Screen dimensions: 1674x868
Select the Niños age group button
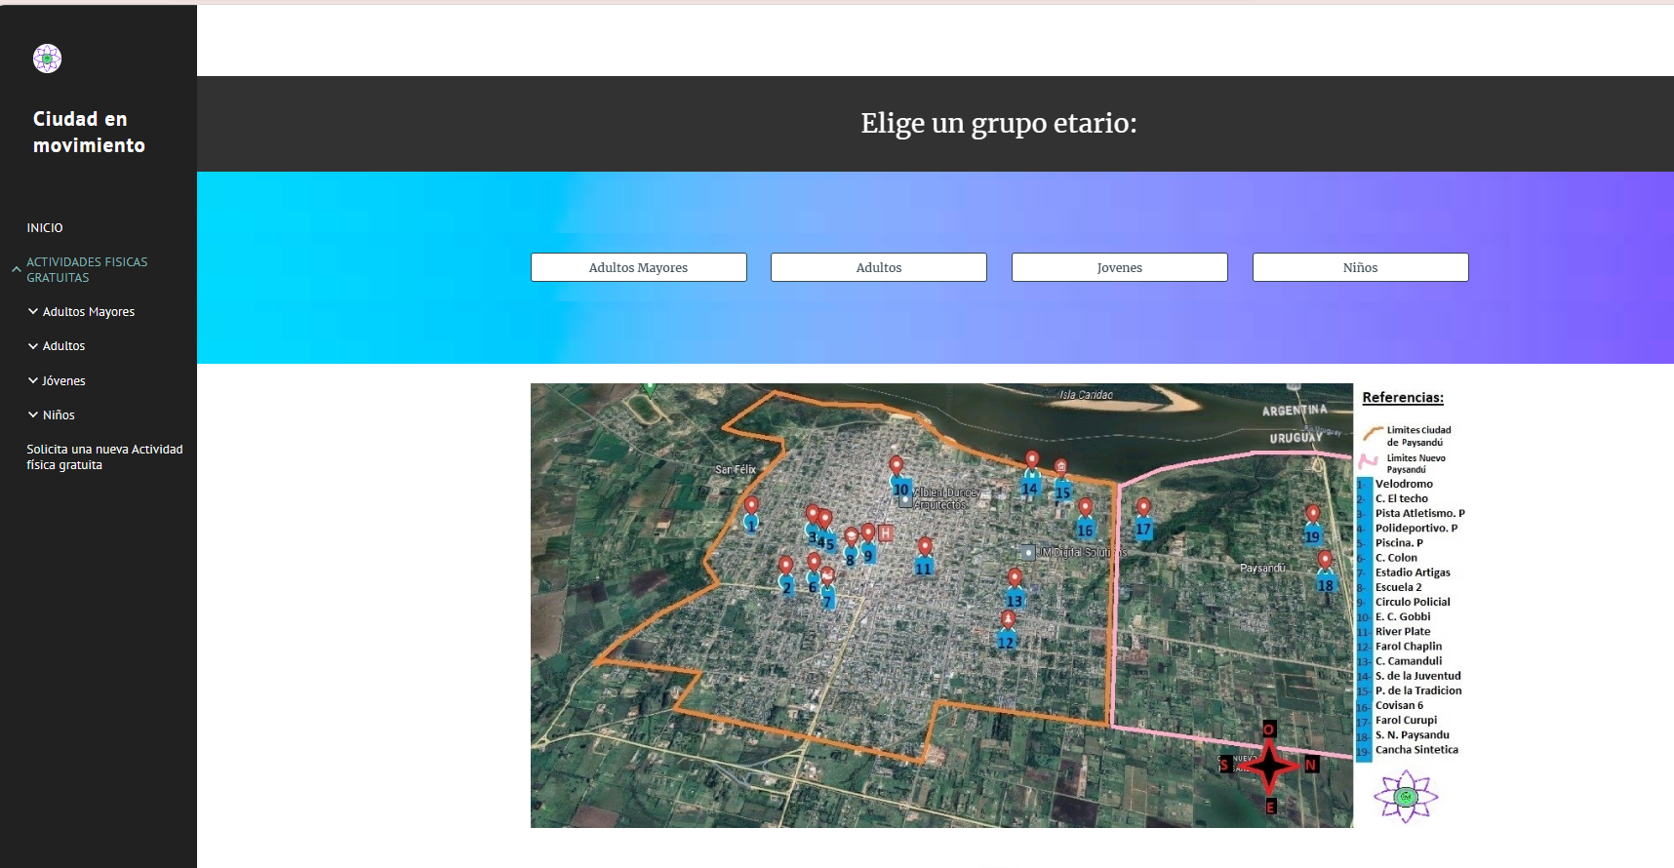click(x=1360, y=267)
